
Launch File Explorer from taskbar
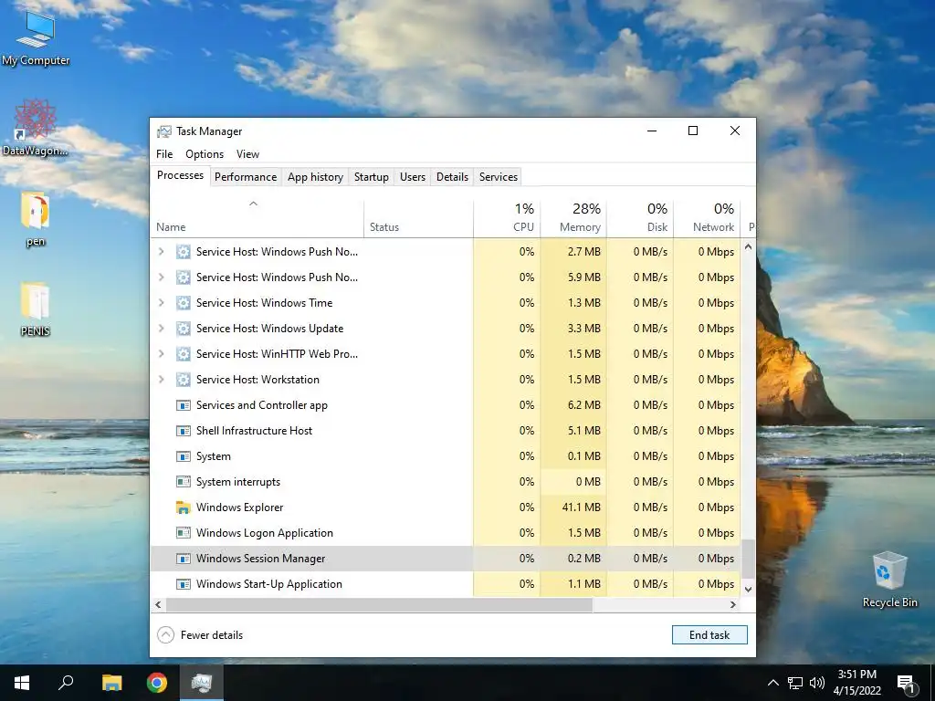click(111, 683)
